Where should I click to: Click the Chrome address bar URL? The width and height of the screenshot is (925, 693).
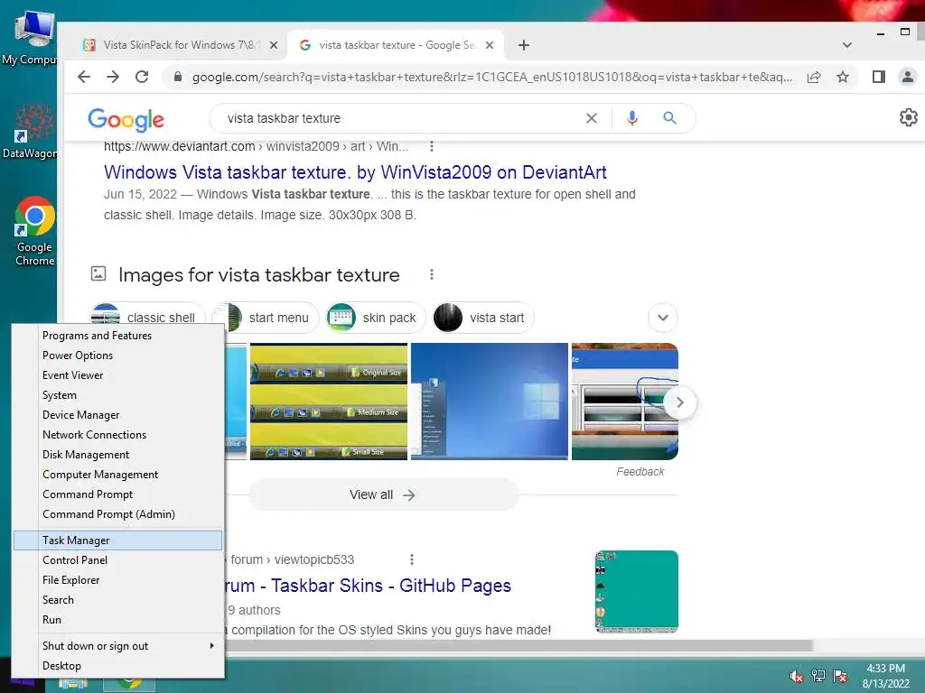pyautogui.click(x=492, y=78)
